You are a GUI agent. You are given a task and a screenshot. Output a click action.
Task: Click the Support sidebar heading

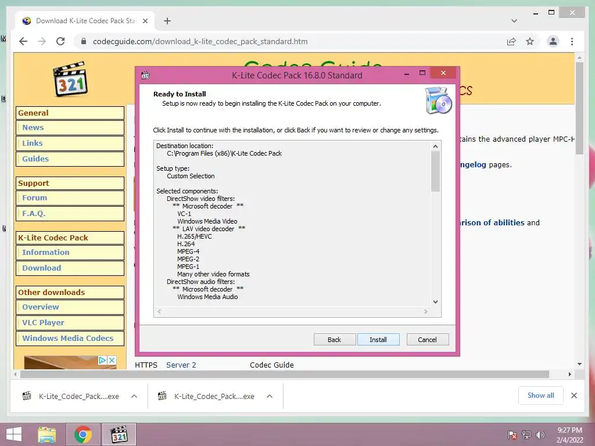70,183
